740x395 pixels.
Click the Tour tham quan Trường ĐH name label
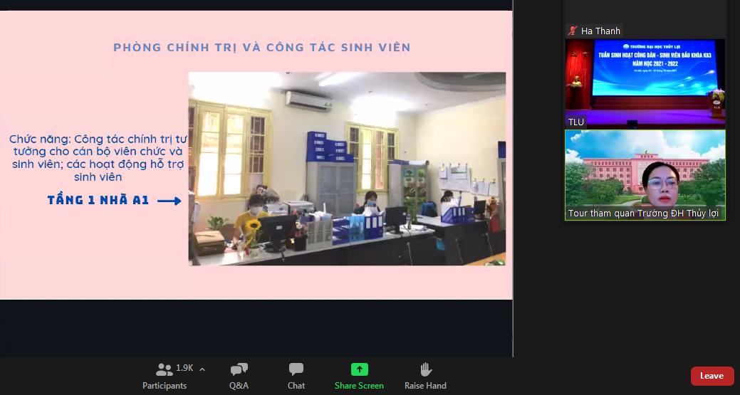pos(643,214)
